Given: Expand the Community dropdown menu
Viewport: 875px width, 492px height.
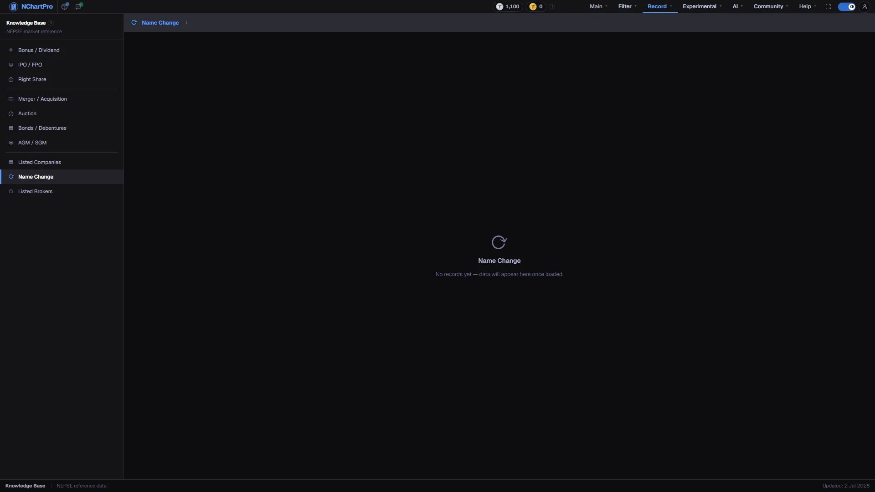Looking at the screenshot, I should [x=771, y=6].
